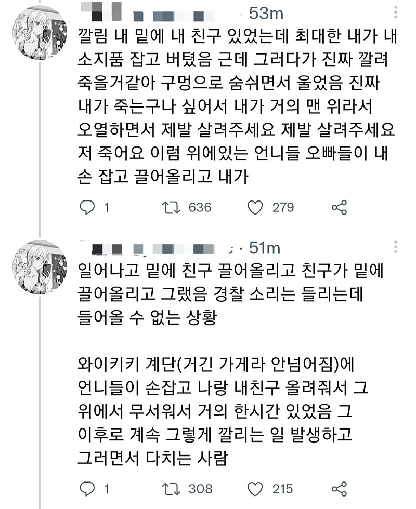Share the tweet posted 53m ago
416x509 pixels.
(339, 208)
